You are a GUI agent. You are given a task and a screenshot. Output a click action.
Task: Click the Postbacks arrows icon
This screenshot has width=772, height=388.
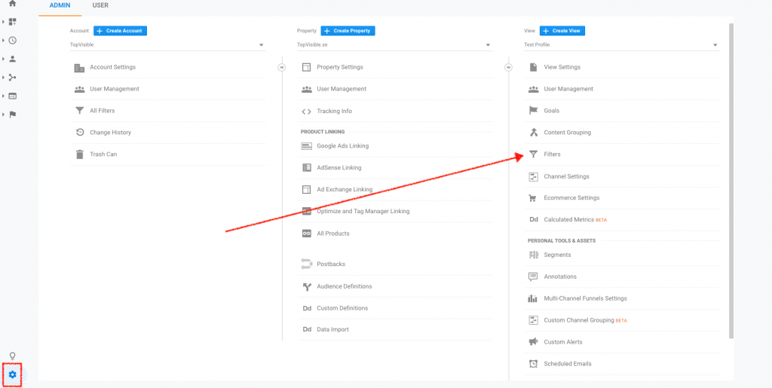coord(306,264)
